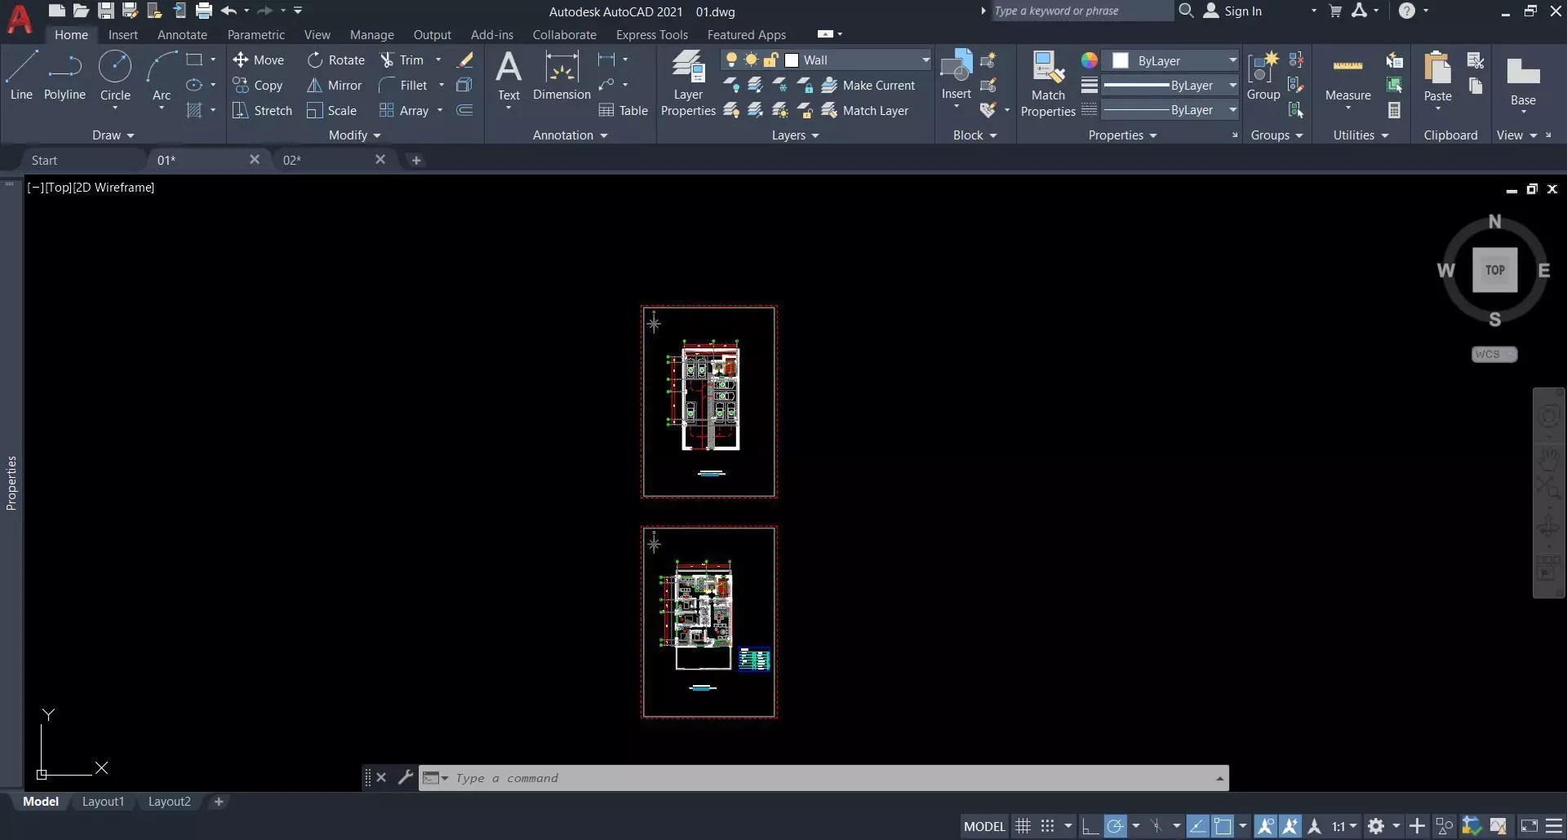Viewport: 1567px width, 840px height.
Task: Activate Match Properties
Action: point(1048,83)
